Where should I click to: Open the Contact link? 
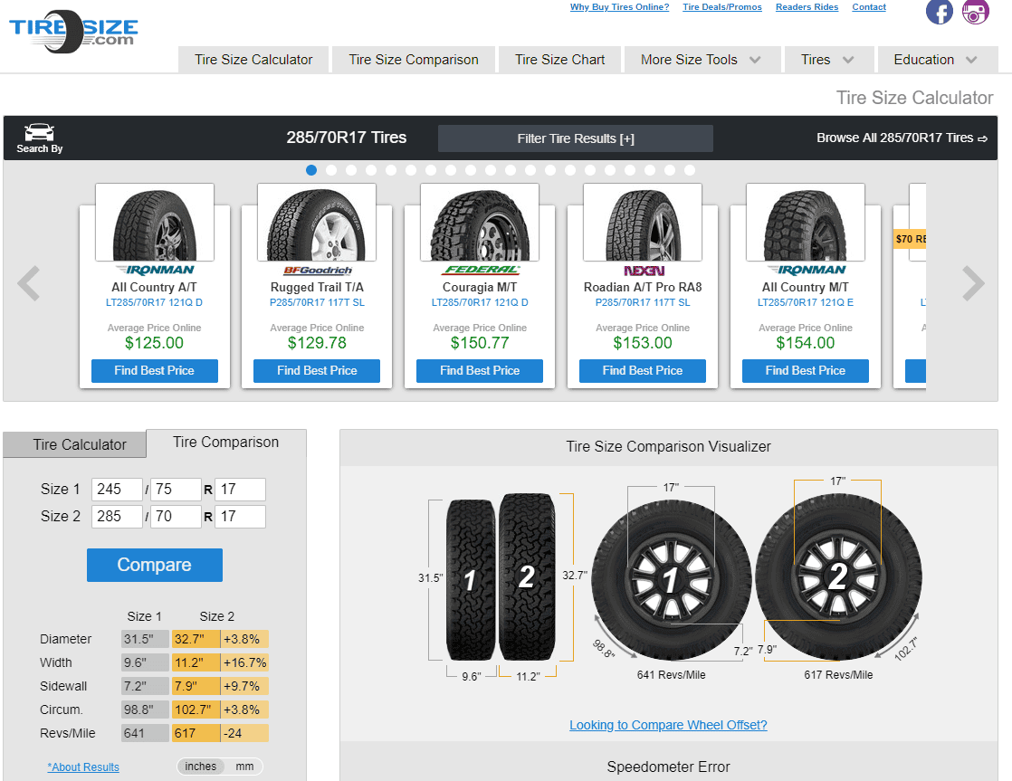[869, 7]
